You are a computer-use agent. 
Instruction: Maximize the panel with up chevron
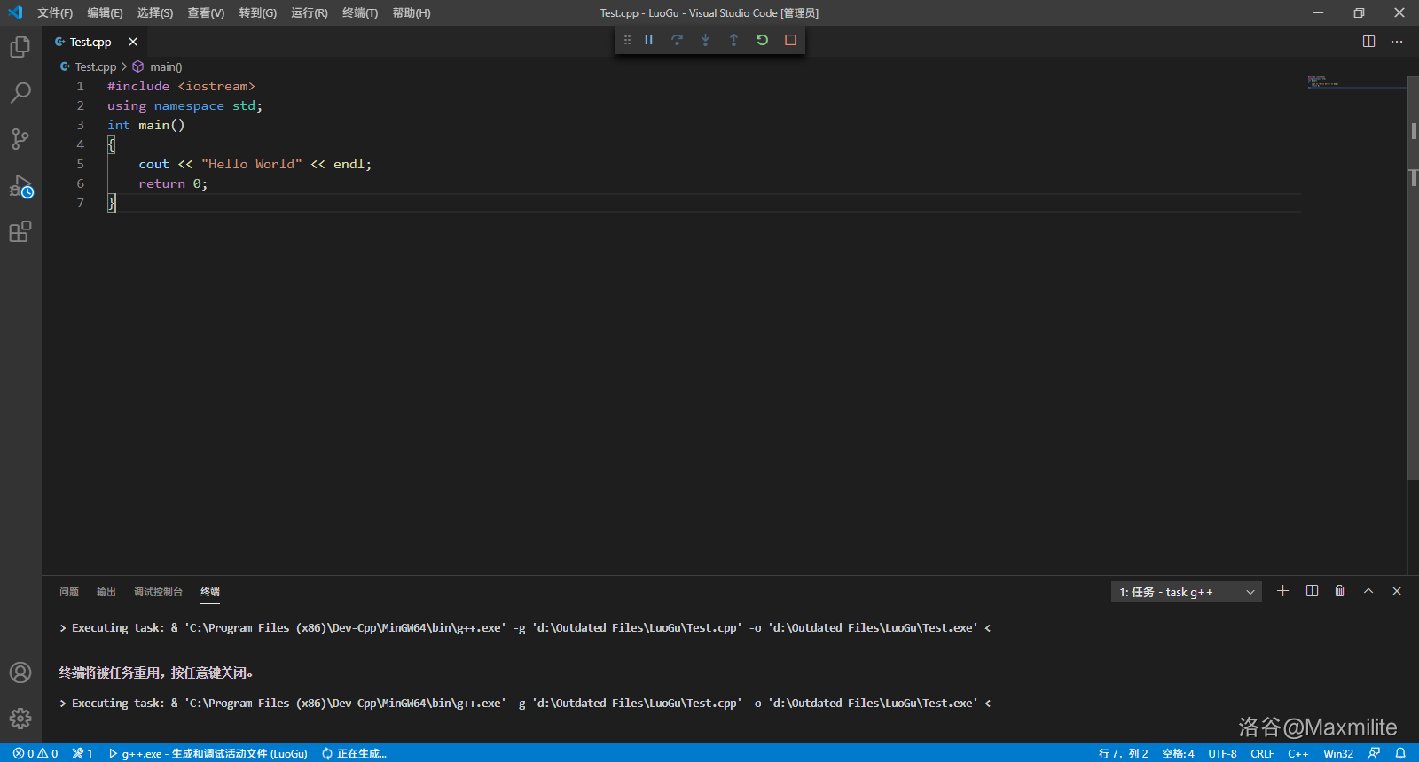point(1368,591)
